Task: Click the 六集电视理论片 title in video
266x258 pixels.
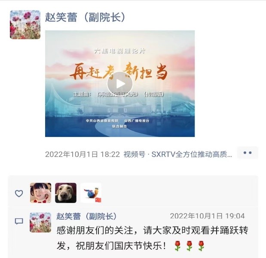Action: pyautogui.click(x=120, y=51)
